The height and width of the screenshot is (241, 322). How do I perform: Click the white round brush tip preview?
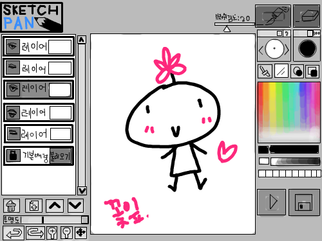(x=274, y=49)
